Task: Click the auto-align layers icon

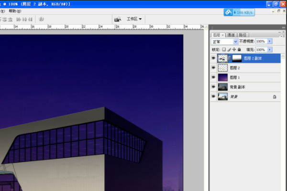Action: point(41,19)
